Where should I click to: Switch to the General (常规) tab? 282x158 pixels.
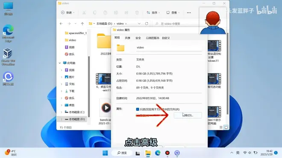117,37
